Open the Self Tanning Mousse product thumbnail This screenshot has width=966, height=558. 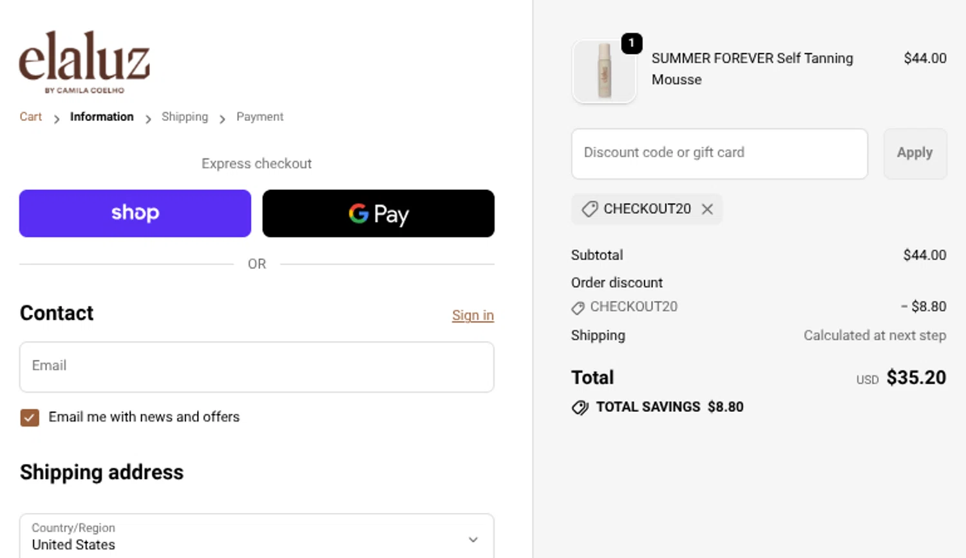point(604,71)
